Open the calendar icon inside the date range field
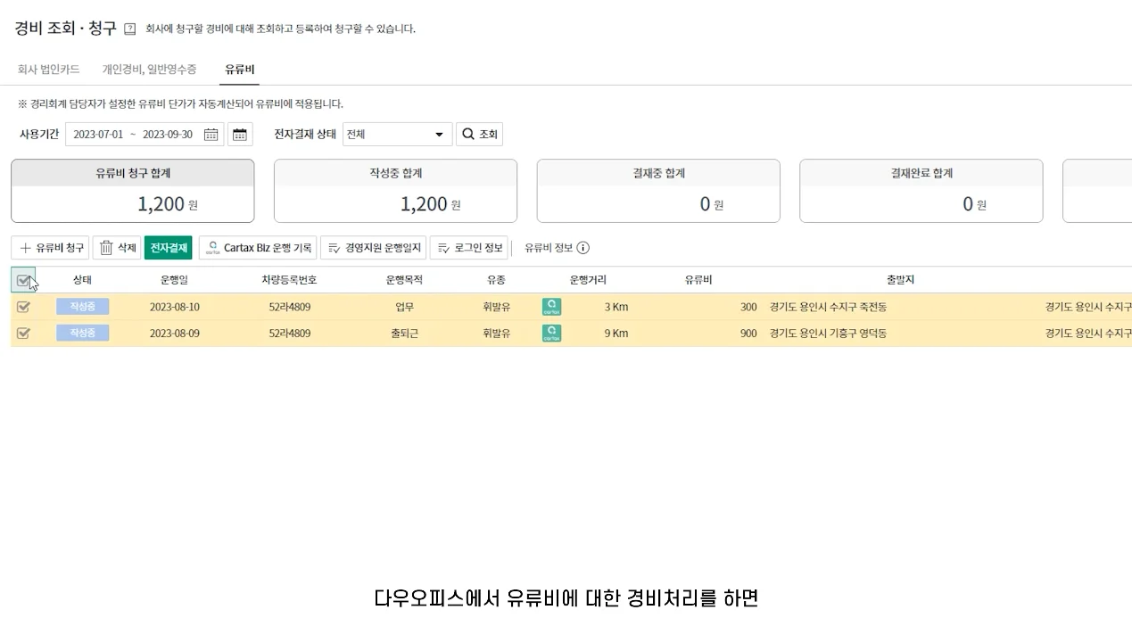This screenshot has height=618, width=1132. pos(211,135)
